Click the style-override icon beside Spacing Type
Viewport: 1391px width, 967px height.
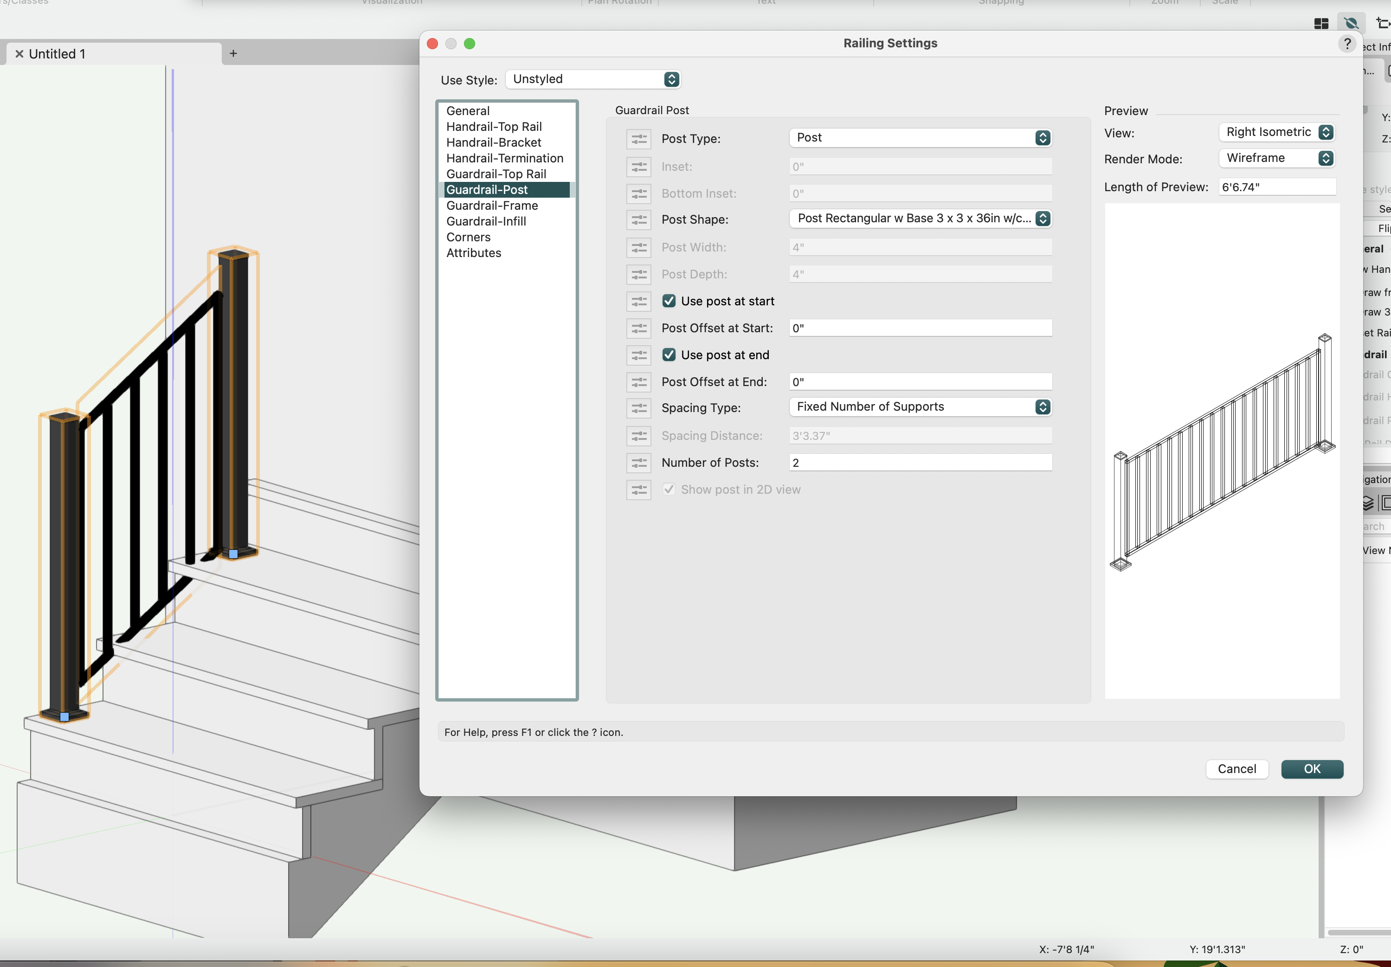(x=638, y=408)
